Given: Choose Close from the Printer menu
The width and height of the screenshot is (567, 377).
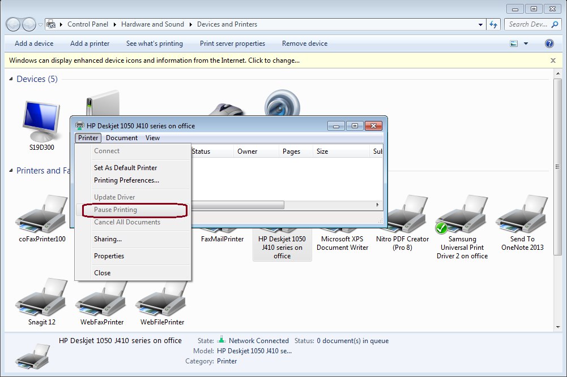Looking at the screenshot, I should (x=133, y=273).
